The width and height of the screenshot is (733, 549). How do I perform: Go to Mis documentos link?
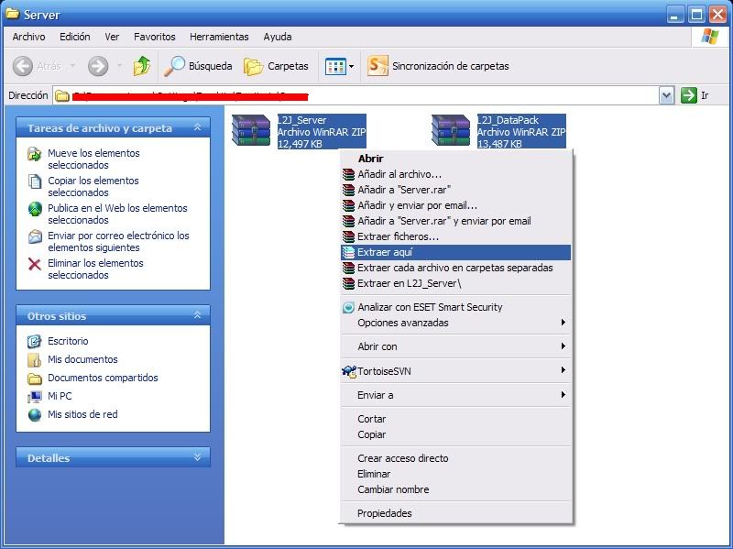tap(82, 359)
